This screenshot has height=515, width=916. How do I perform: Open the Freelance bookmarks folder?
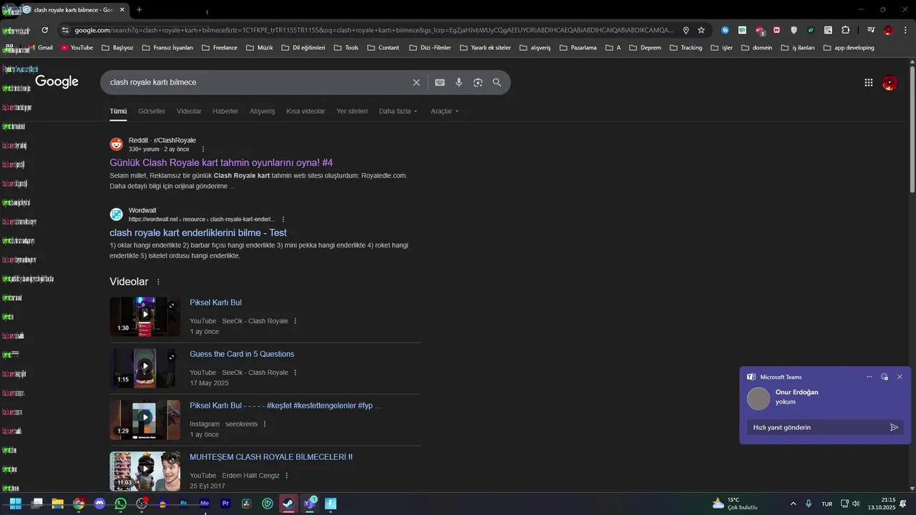[x=220, y=48]
